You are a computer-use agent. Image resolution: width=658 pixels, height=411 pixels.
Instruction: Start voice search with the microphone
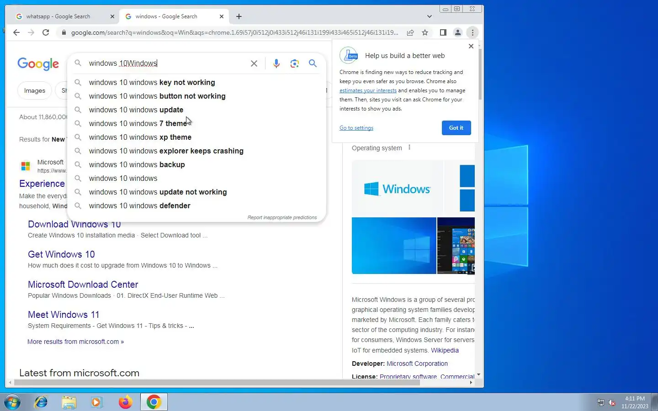[x=276, y=63]
